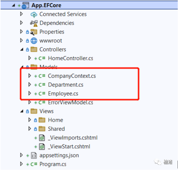Click the Connected Services cloud icon

[34, 14]
